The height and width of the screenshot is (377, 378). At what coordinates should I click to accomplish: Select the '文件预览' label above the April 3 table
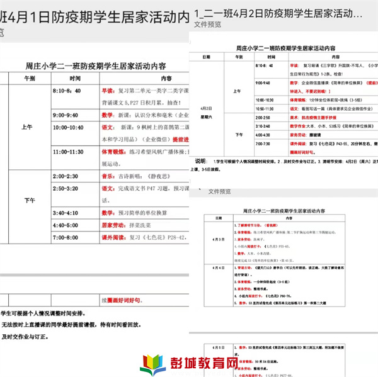click(219, 191)
